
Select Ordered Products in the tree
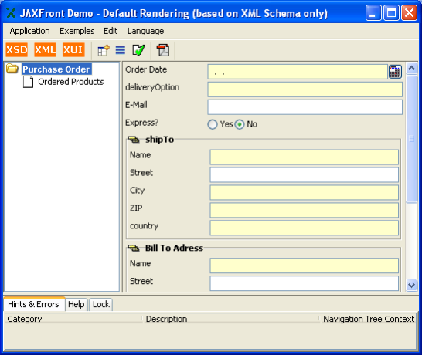tap(71, 82)
